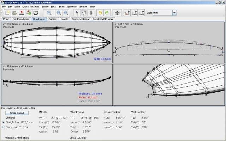Click the Save with green refresh arrows icon
226x141 pixels.
[29, 13]
